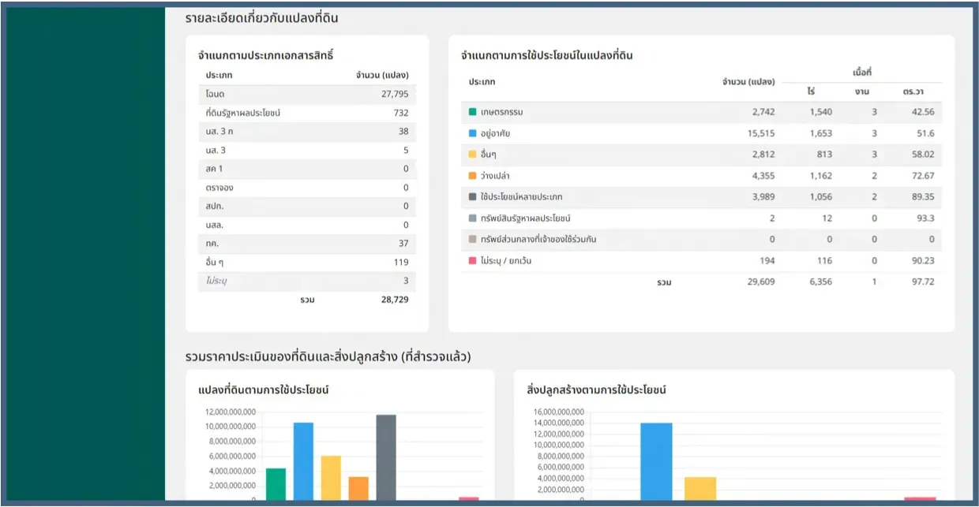Image resolution: width=979 pixels, height=507 pixels.
Task: Select the โฉนด row in document table
Action: (307, 94)
